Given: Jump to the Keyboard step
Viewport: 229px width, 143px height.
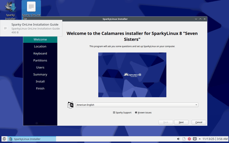Looking at the screenshot, I should [40, 53].
